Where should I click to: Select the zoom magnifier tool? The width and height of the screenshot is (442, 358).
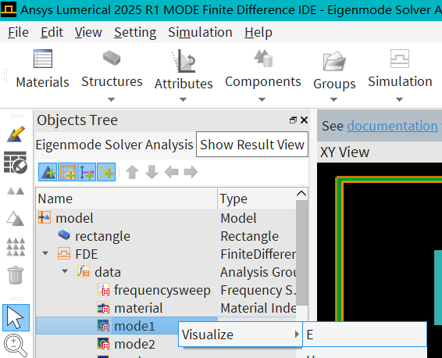tap(16, 345)
